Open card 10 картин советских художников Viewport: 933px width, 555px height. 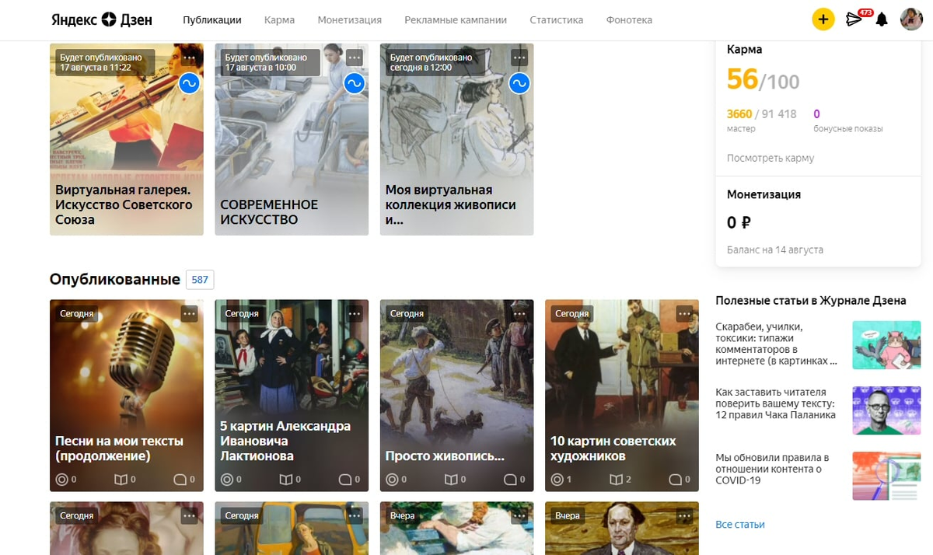click(x=621, y=396)
